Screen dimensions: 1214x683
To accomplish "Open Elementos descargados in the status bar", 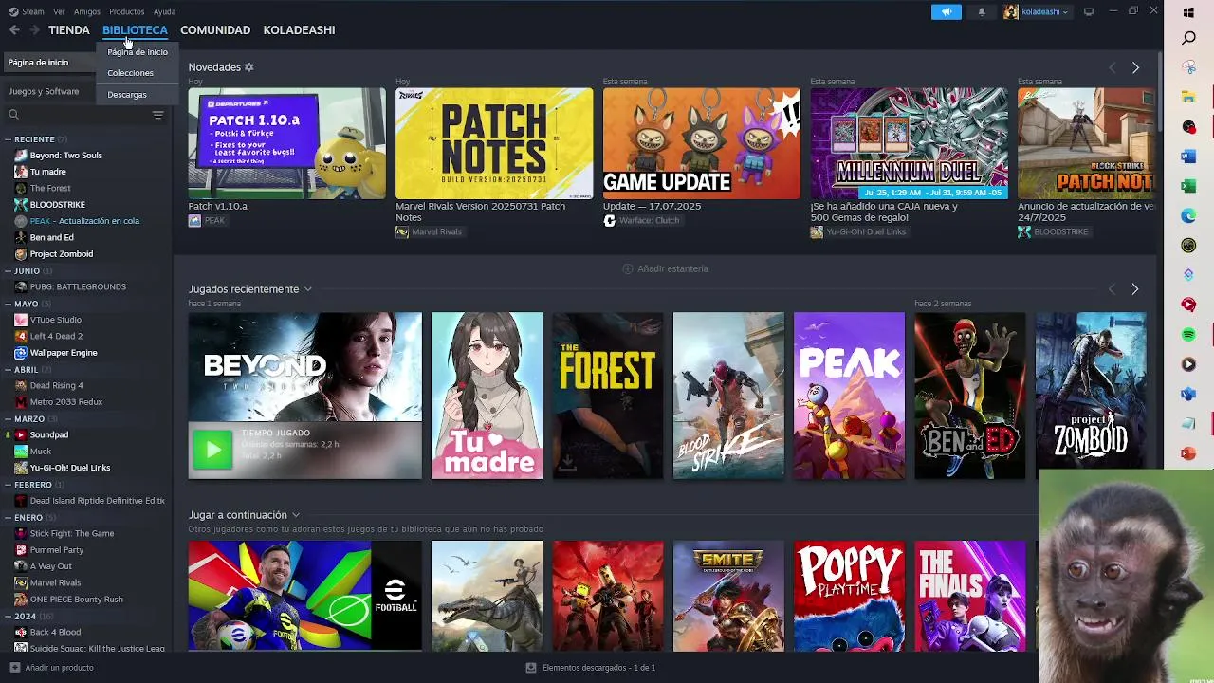I will [591, 668].
